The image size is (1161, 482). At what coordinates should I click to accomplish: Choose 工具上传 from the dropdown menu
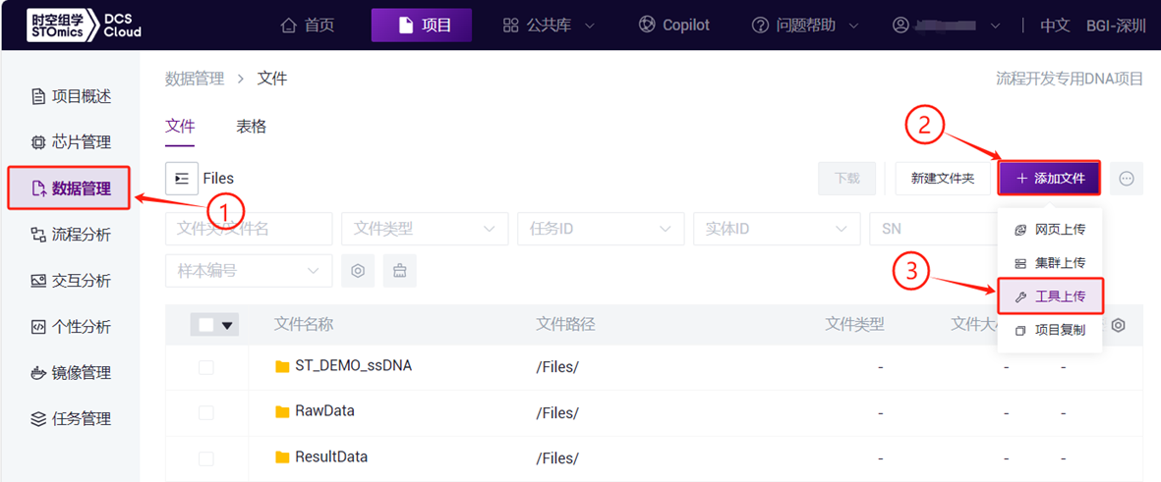click(1050, 296)
